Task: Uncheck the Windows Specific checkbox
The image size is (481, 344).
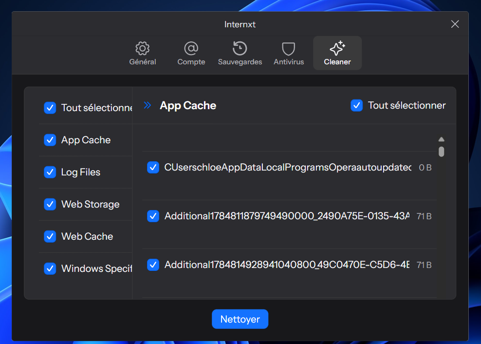Action: tap(50, 269)
